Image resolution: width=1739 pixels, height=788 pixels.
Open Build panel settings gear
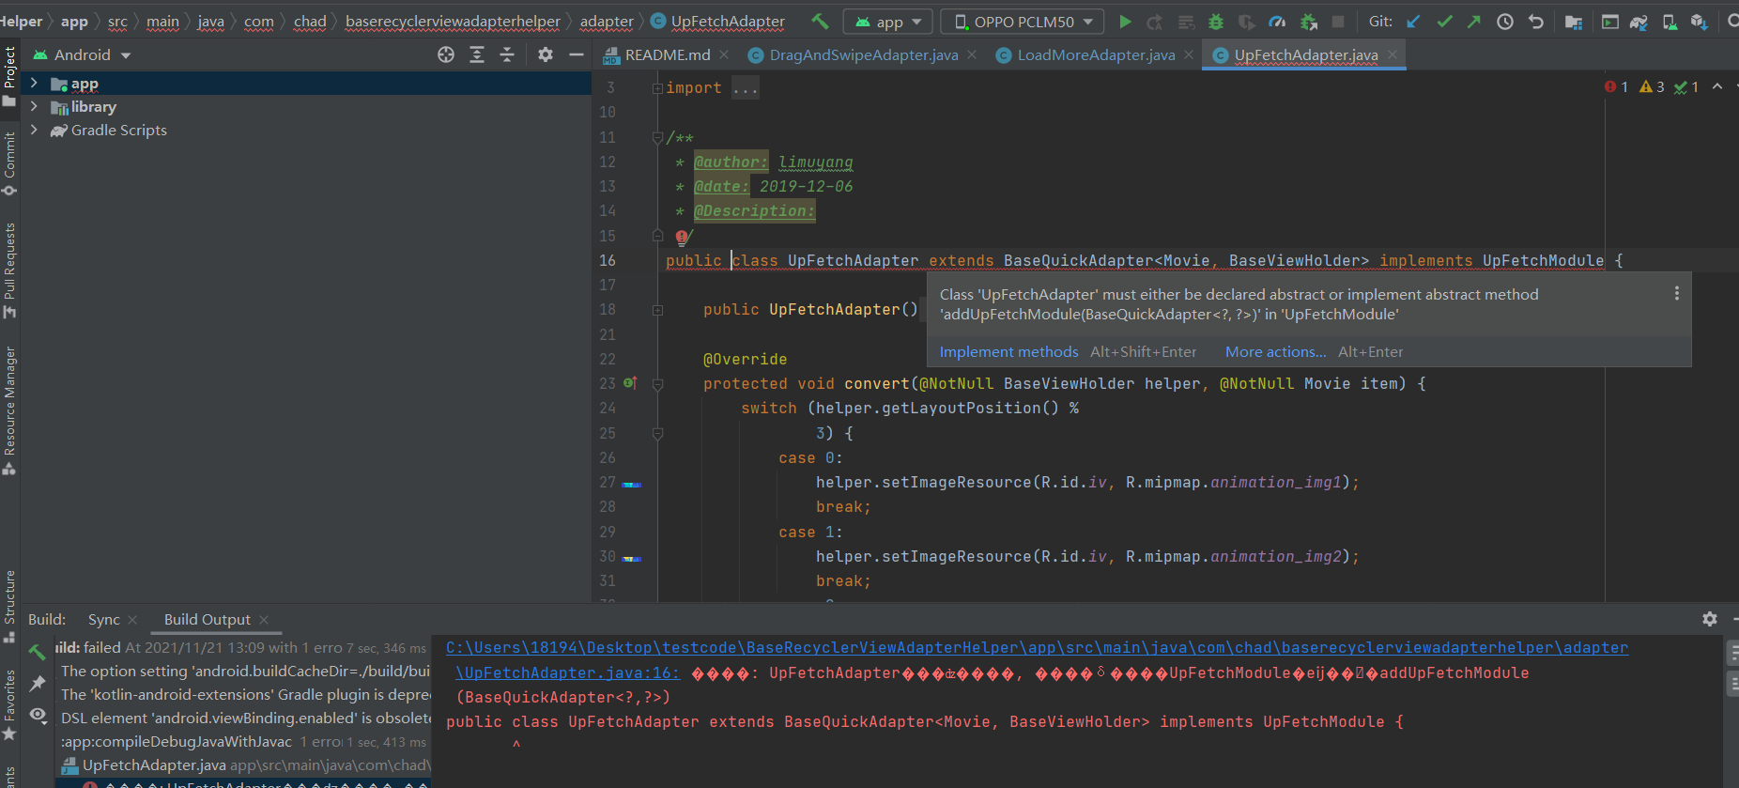pos(1710,619)
